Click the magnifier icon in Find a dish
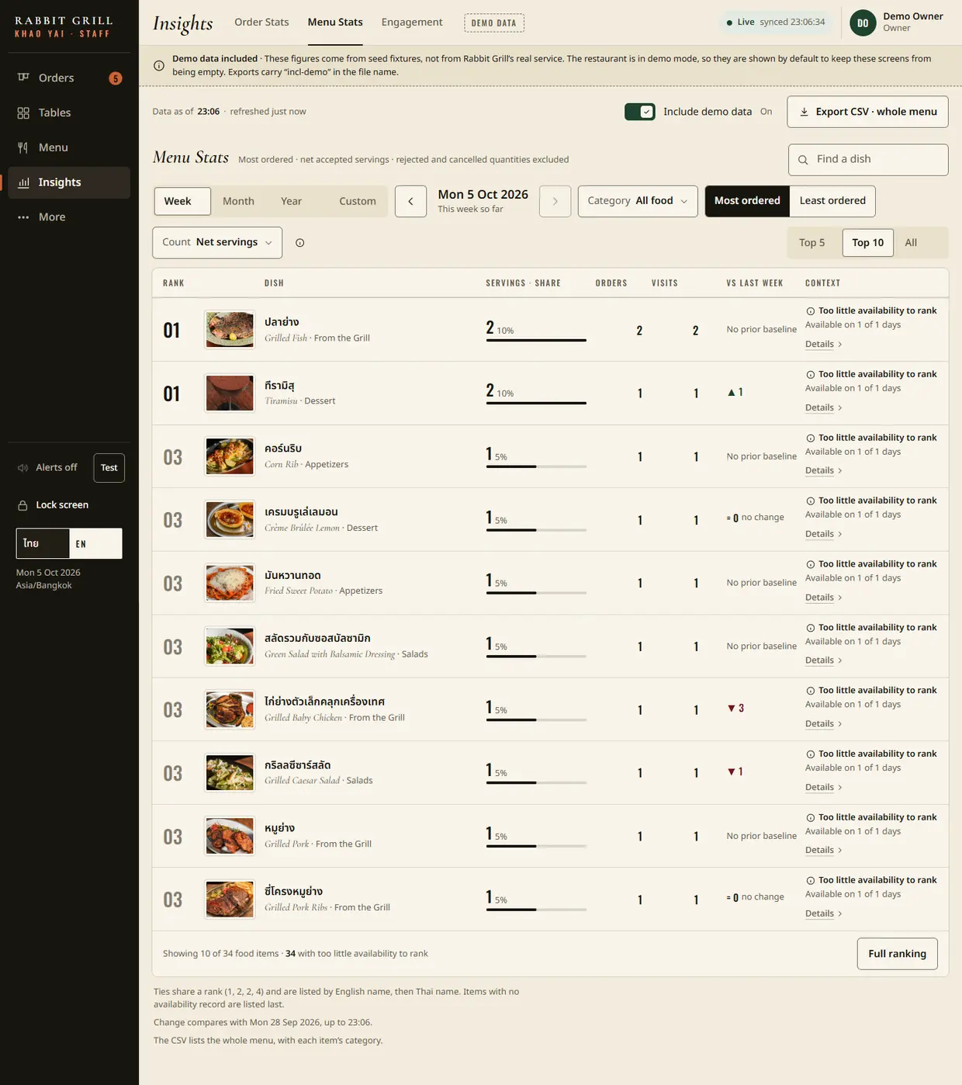The height and width of the screenshot is (1085, 962). pyautogui.click(x=803, y=160)
